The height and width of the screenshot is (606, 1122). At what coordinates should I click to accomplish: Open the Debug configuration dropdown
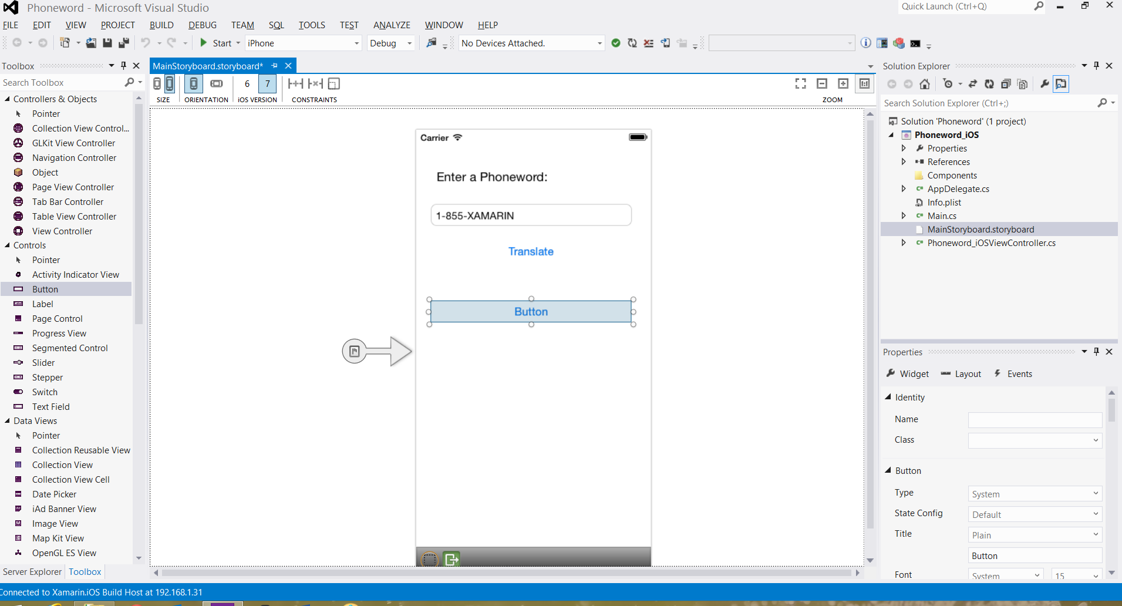[391, 43]
